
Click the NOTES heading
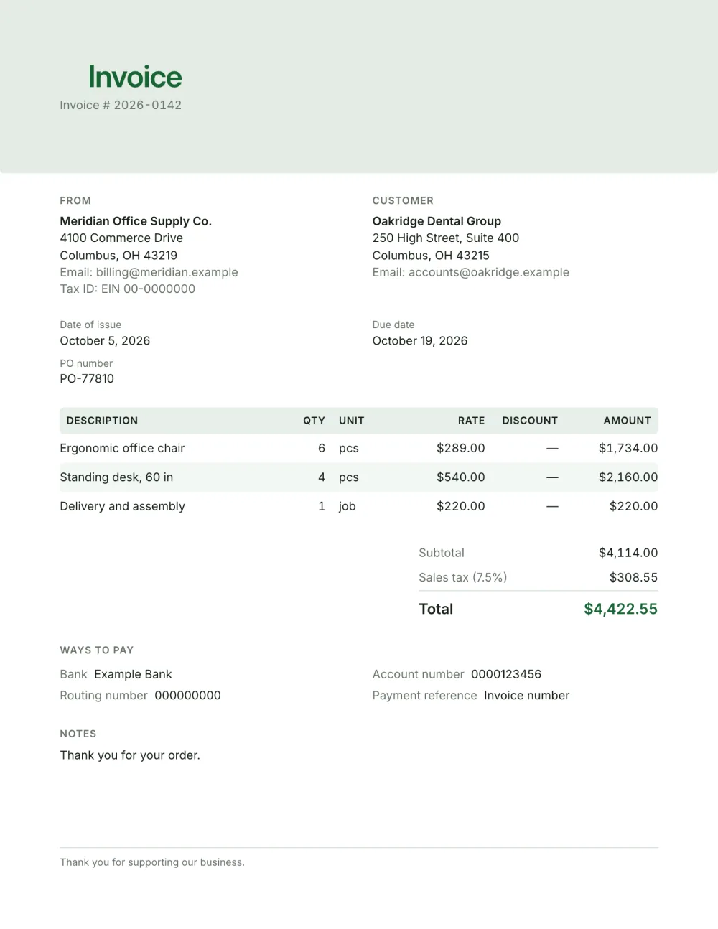[x=78, y=734]
